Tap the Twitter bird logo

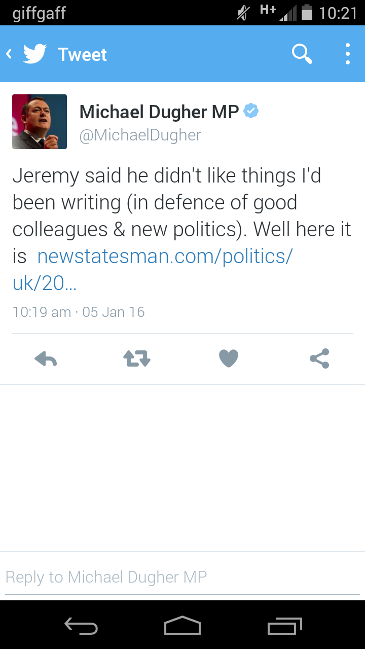click(34, 54)
